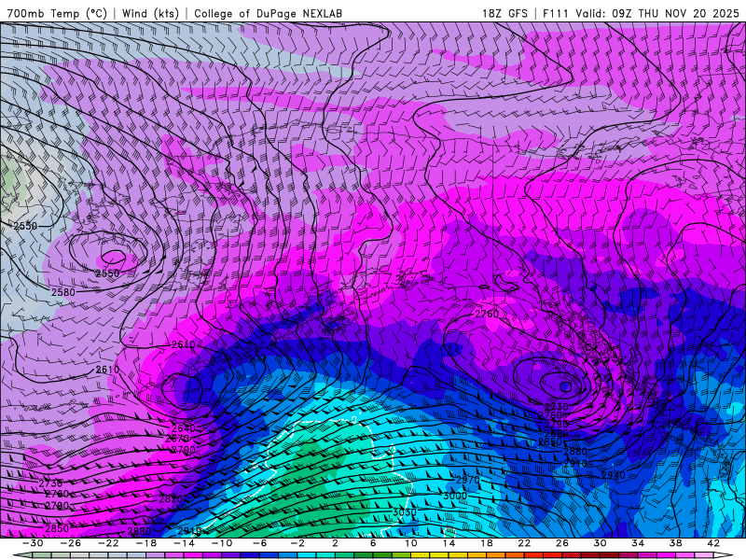
Task: Click the "700mb Temp (°C)" title text
Action: tap(57, 13)
